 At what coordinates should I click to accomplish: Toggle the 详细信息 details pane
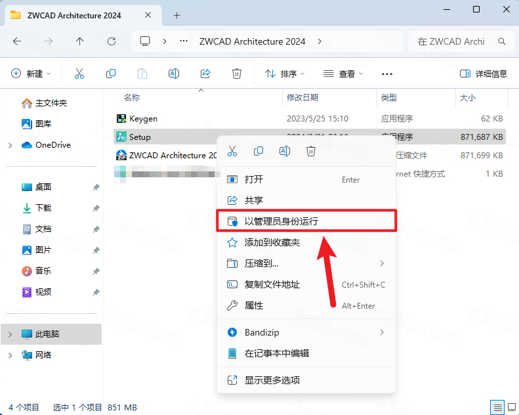coord(484,74)
